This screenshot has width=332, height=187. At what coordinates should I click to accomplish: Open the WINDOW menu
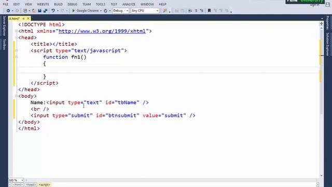pyautogui.click(x=147, y=4)
